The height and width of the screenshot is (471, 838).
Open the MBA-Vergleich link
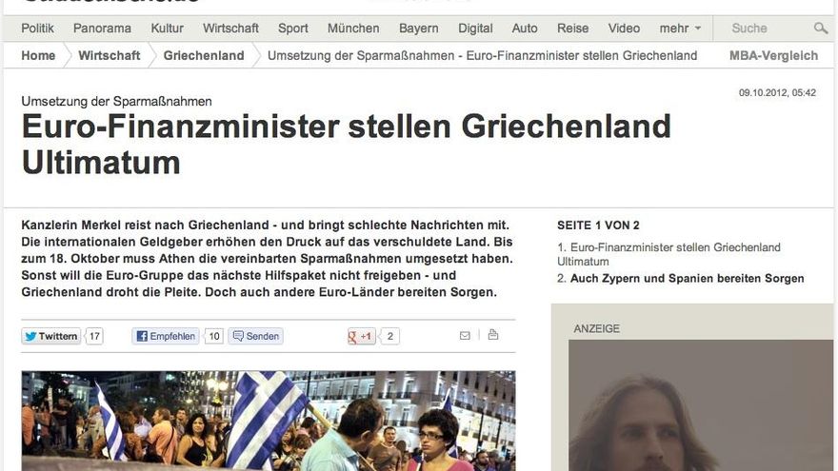(773, 55)
